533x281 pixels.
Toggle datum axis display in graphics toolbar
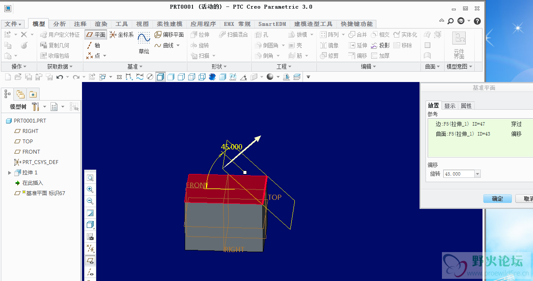90,272
